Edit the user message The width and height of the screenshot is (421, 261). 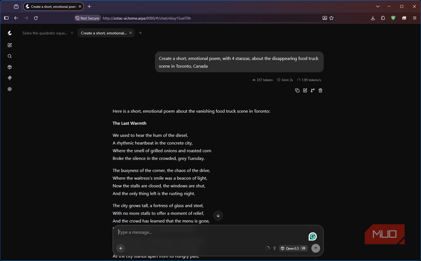pos(305,90)
